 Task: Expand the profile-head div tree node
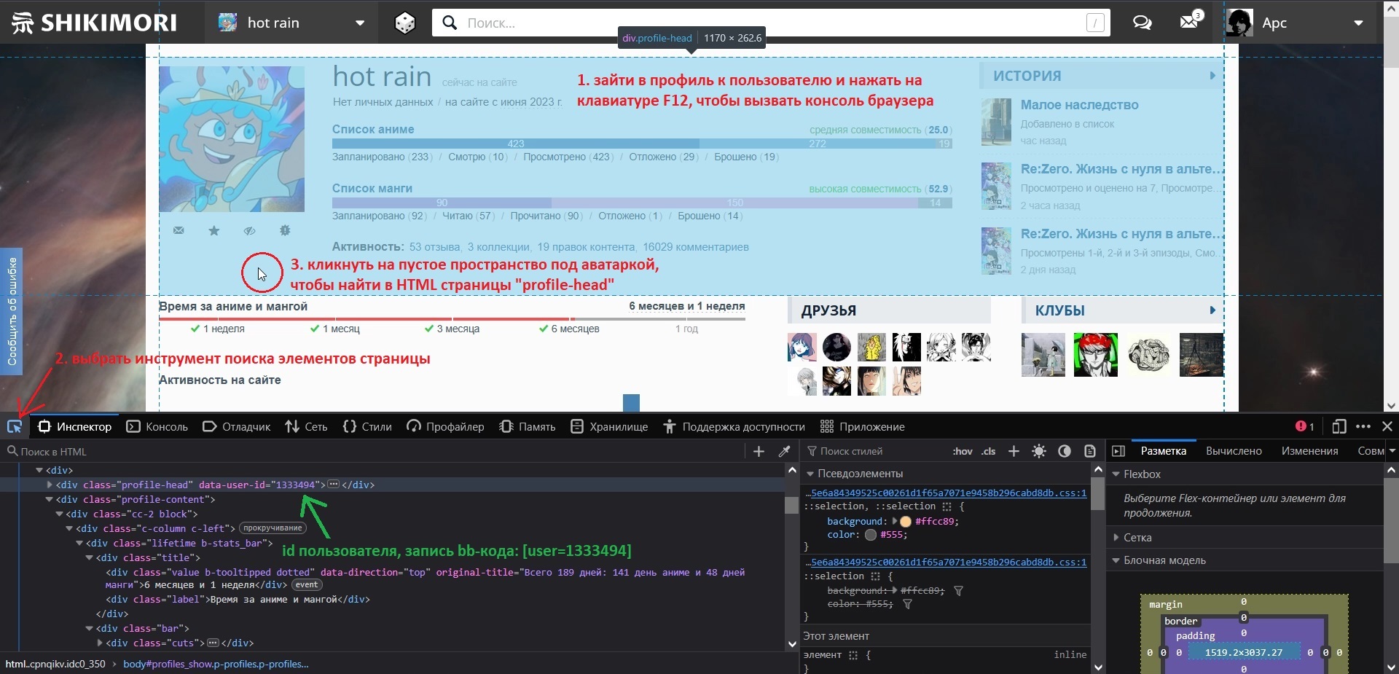click(50, 485)
